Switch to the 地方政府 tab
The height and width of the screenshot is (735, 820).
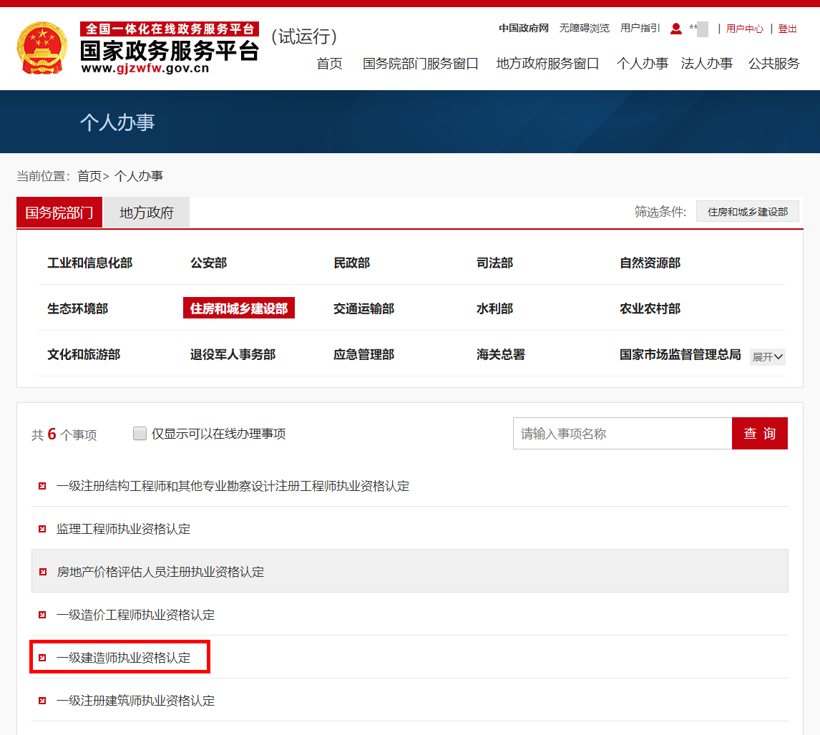146,212
